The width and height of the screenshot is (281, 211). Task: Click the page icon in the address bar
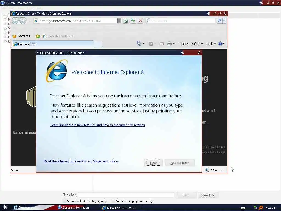click(36, 21)
